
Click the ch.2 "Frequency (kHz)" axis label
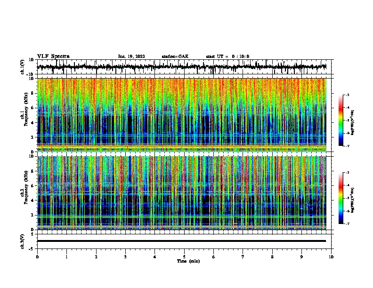pos(26,187)
